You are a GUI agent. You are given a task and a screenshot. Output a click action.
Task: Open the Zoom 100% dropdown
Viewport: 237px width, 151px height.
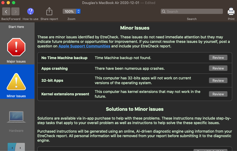coord(71,11)
